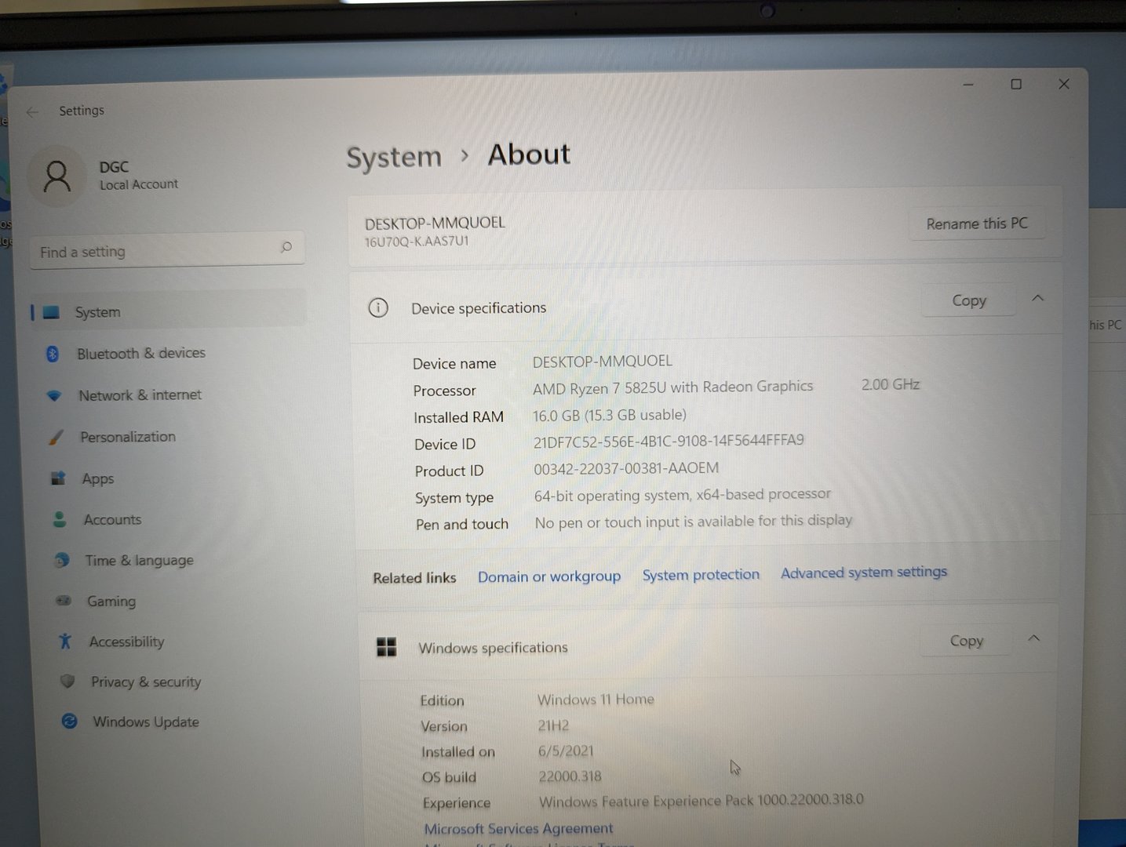Select the Apps icon in sidebar

pyautogui.click(x=58, y=478)
